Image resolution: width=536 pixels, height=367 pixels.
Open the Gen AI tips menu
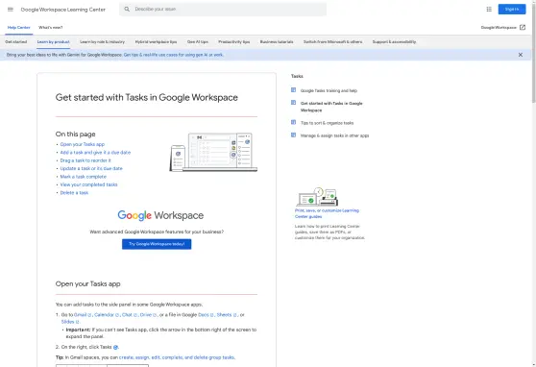(x=198, y=41)
